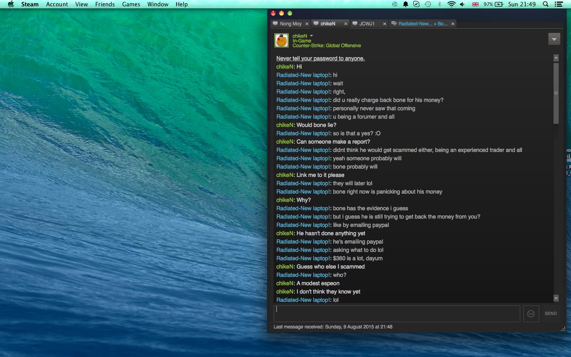Close the Nong Moy chat tab

pyautogui.click(x=307, y=24)
